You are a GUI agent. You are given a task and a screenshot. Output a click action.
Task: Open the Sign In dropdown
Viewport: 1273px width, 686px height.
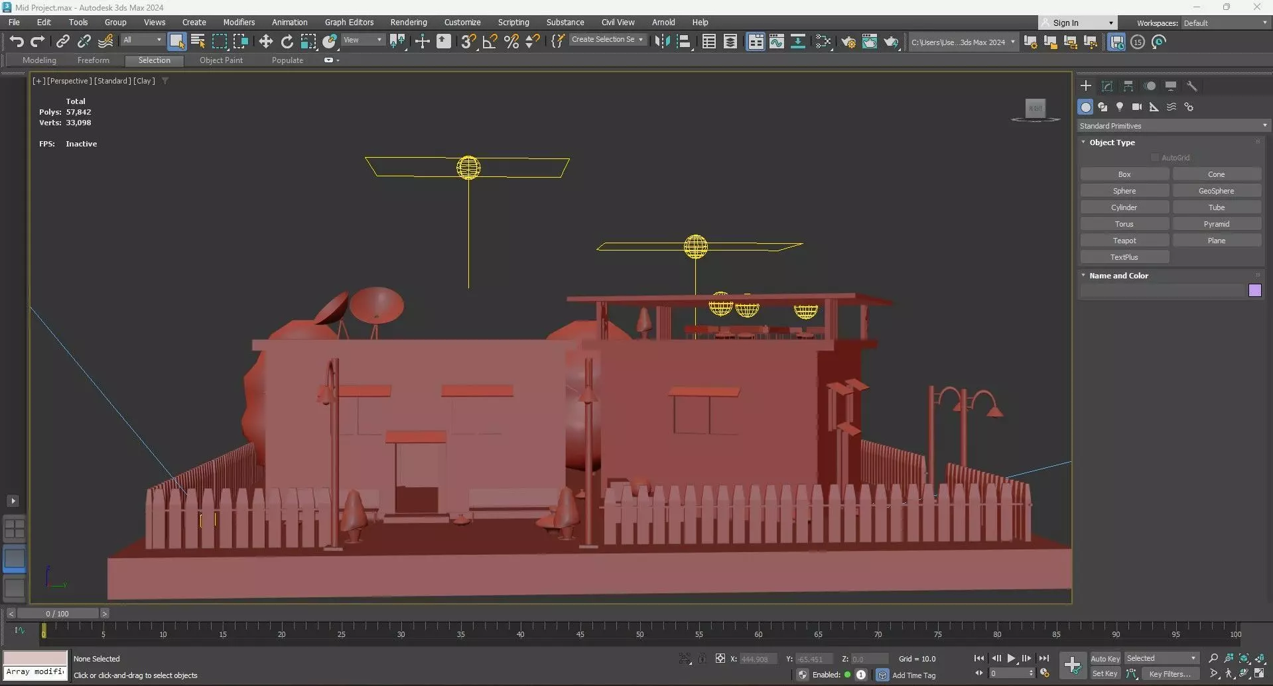pyautogui.click(x=1078, y=23)
